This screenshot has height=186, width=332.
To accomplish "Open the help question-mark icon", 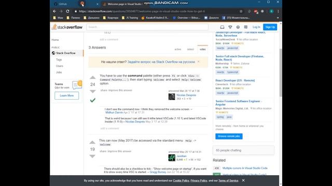I will coord(238,27).
